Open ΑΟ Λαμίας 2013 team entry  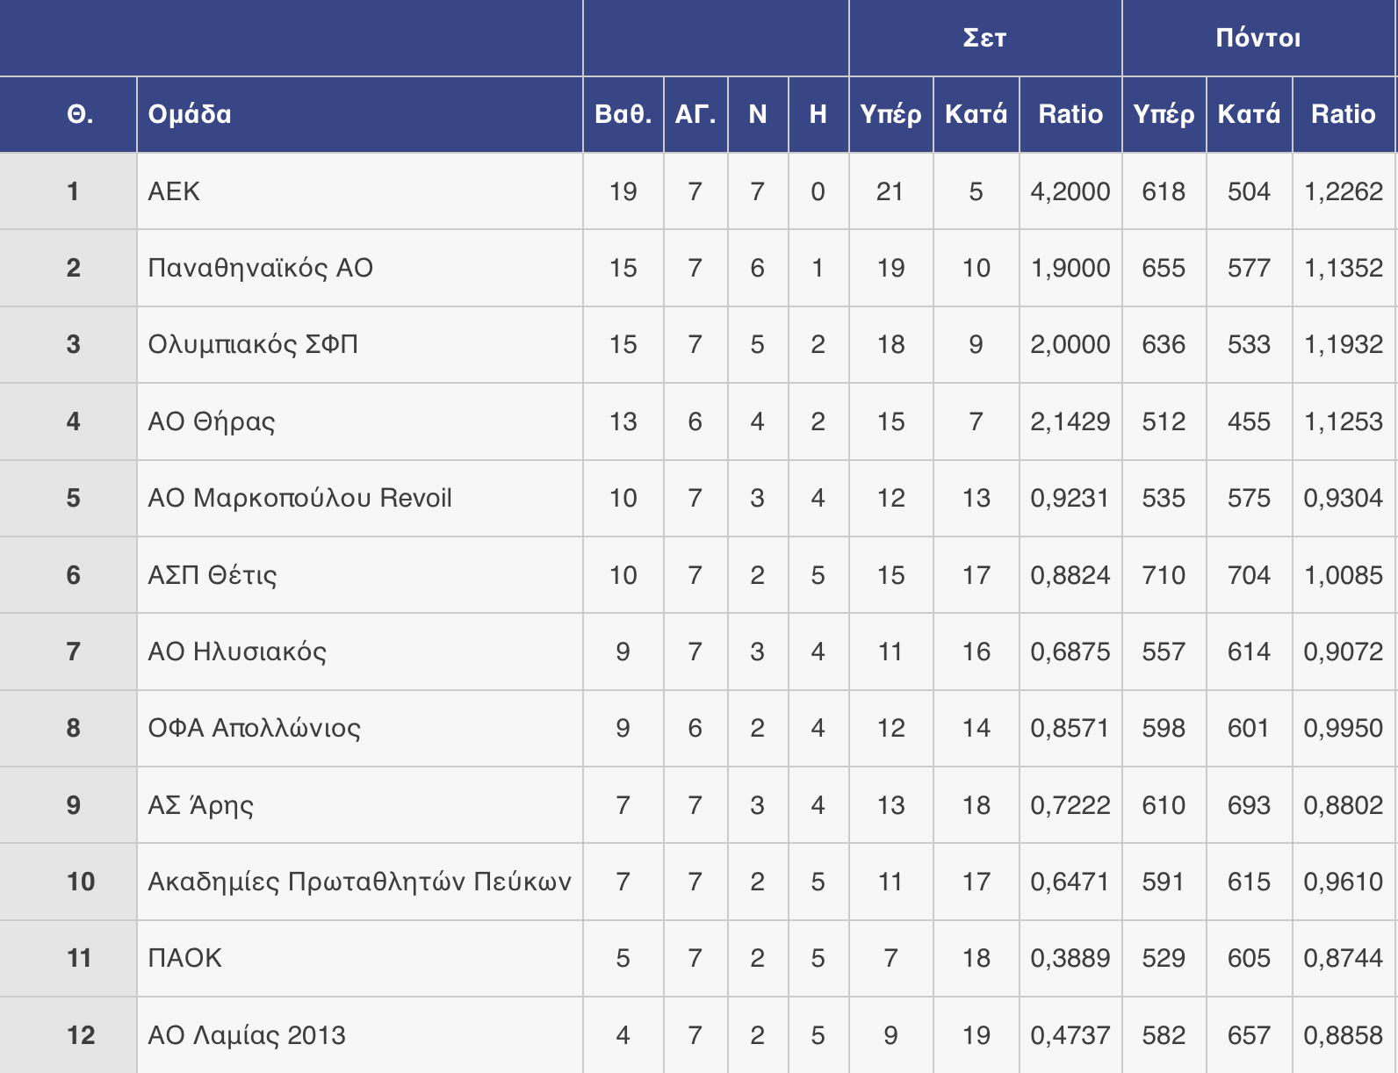point(246,1035)
